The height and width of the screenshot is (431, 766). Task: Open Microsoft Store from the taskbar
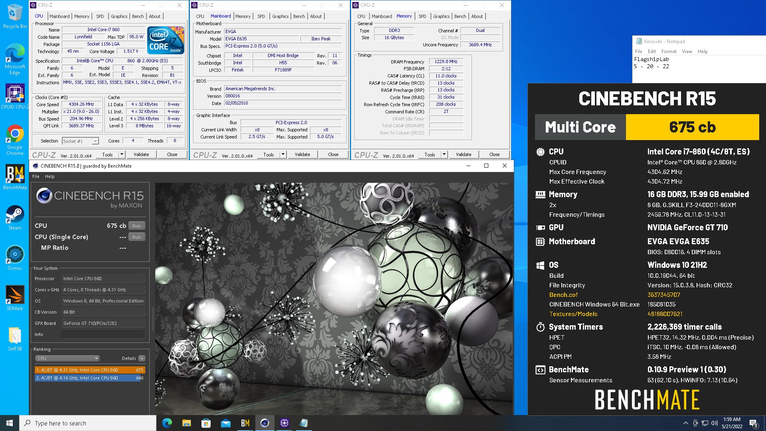pyautogui.click(x=206, y=423)
